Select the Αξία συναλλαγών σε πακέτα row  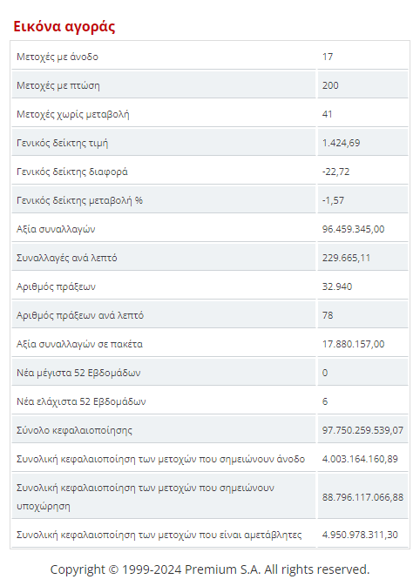pyautogui.click(x=210, y=344)
